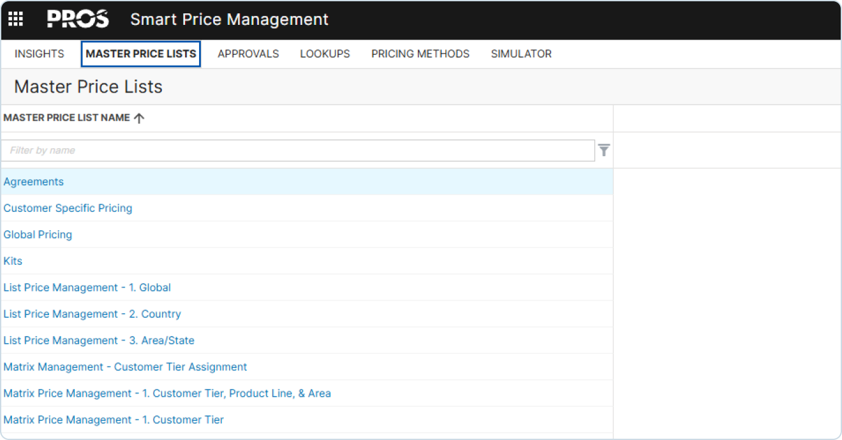
Task: Open Customer Specific Pricing list
Action: (x=68, y=209)
